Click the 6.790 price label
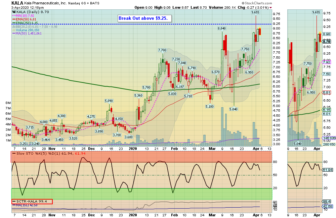This screenshot has width=336, height=218. click(x=192, y=68)
